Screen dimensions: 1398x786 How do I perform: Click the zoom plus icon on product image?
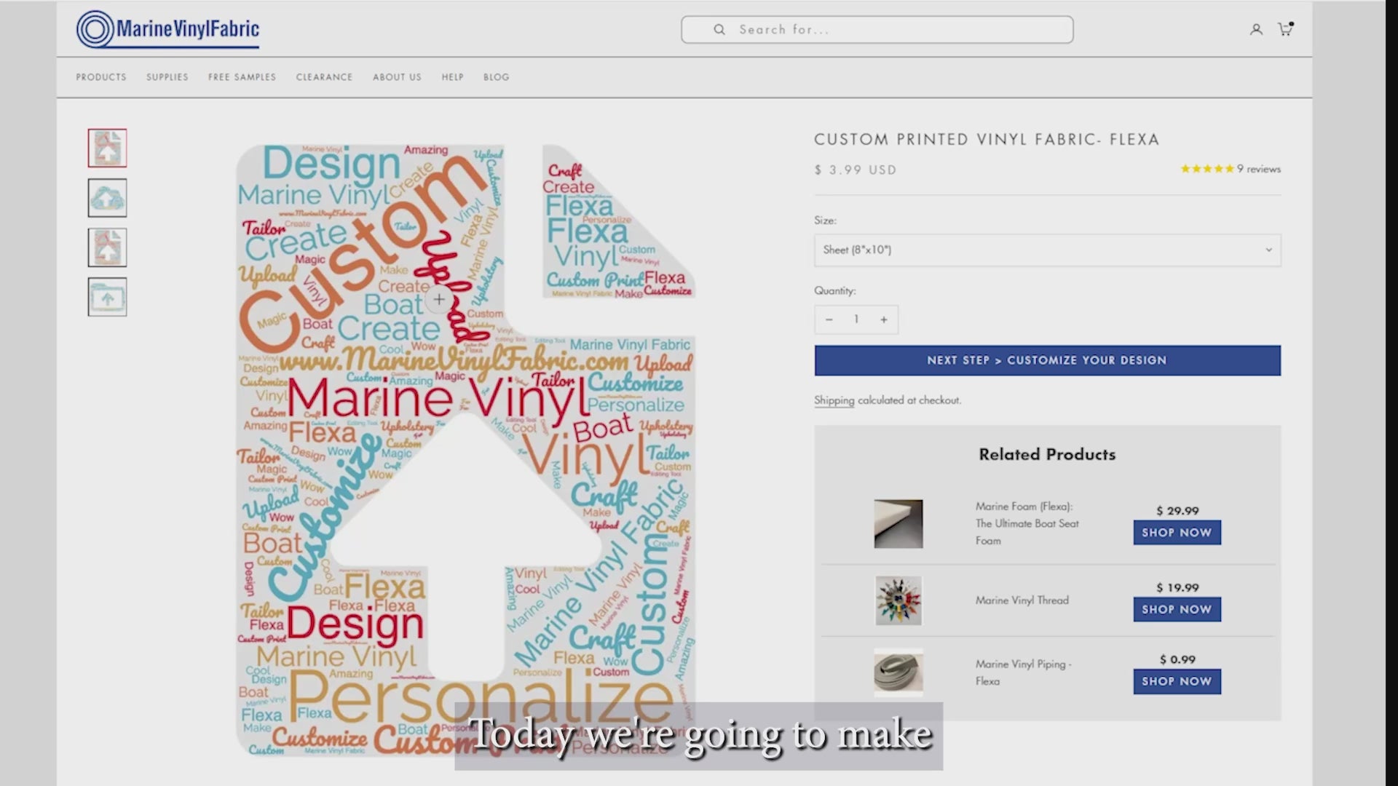439,299
